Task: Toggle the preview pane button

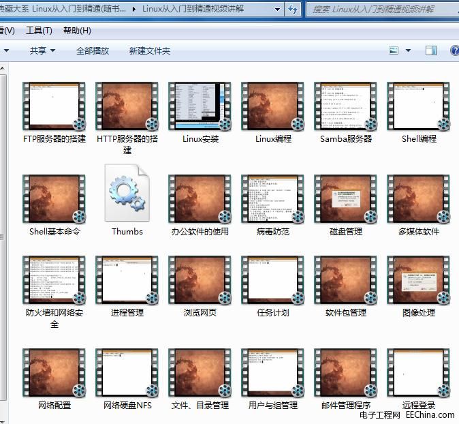Action: 430,50
